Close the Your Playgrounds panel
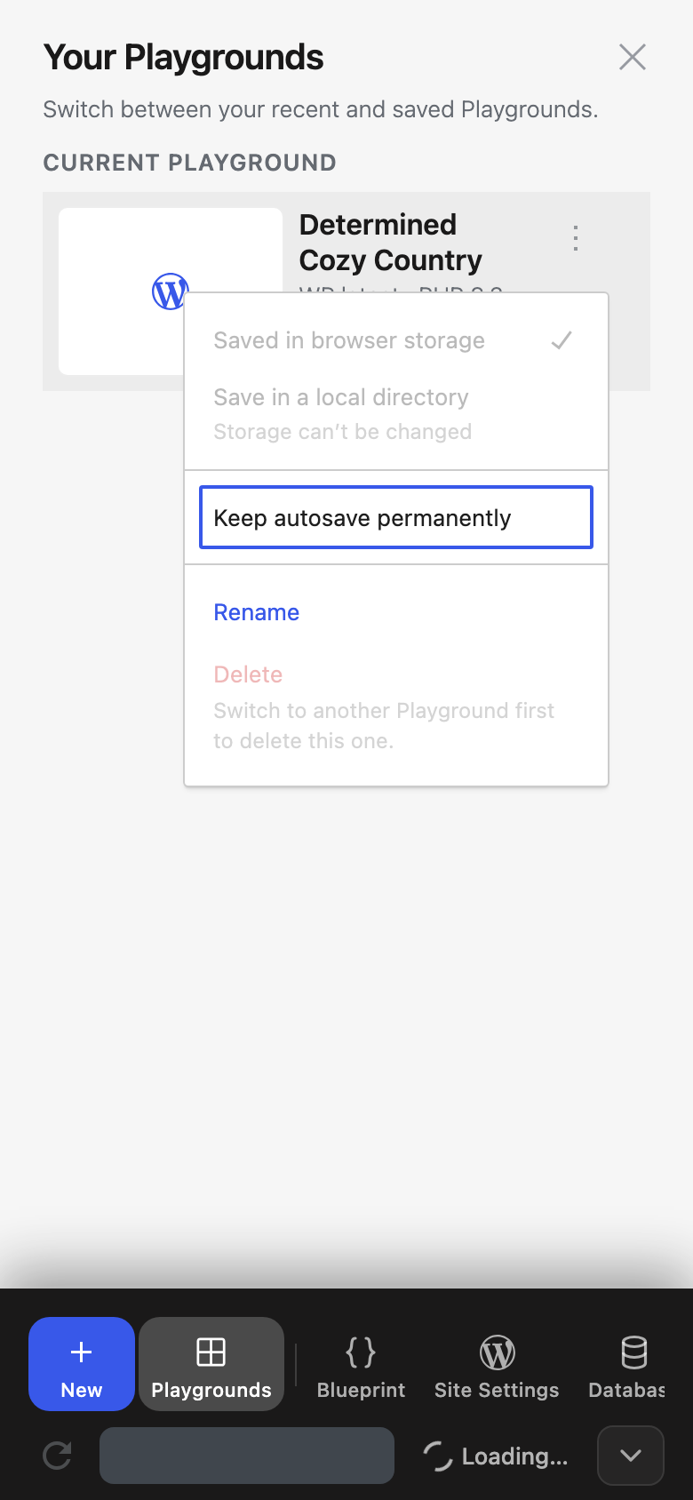Viewport: 693px width, 1500px height. point(633,57)
